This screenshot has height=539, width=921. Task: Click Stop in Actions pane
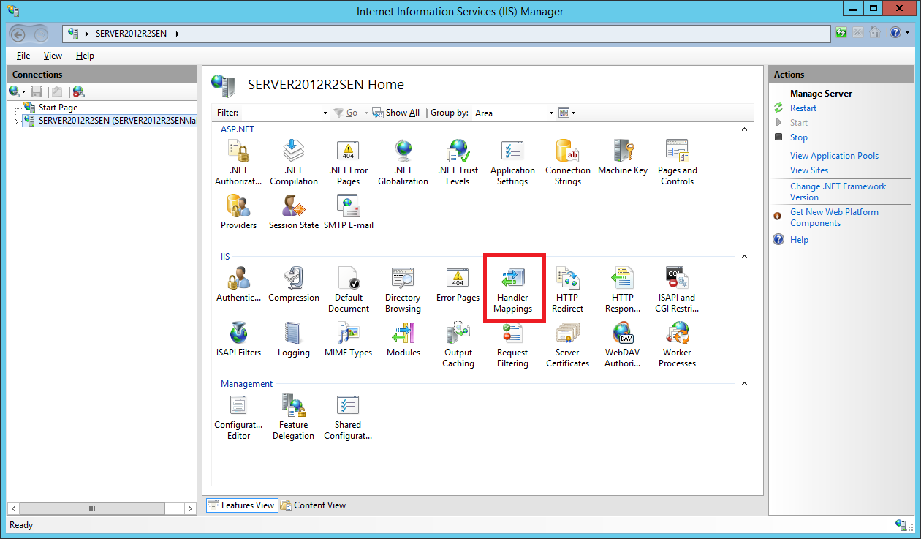point(798,137)
